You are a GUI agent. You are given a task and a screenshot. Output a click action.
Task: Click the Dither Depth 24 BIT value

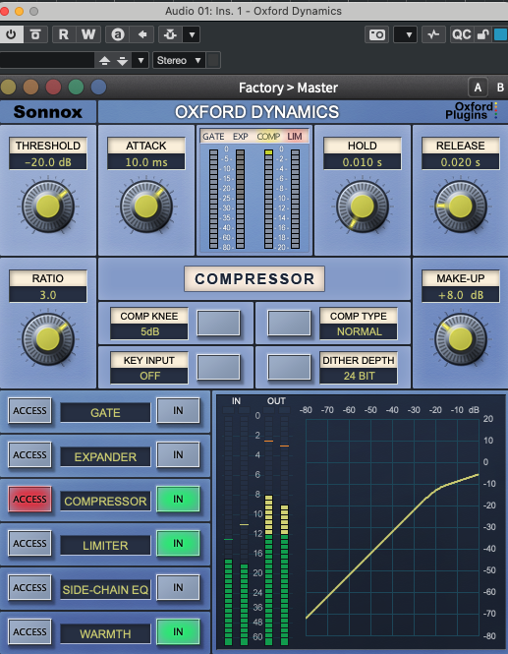click(359, 376)
